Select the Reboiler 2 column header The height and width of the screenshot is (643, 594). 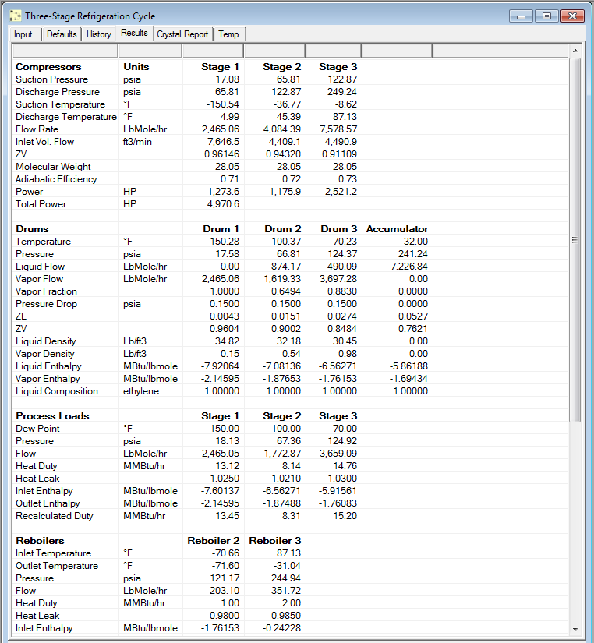[213, 541]
